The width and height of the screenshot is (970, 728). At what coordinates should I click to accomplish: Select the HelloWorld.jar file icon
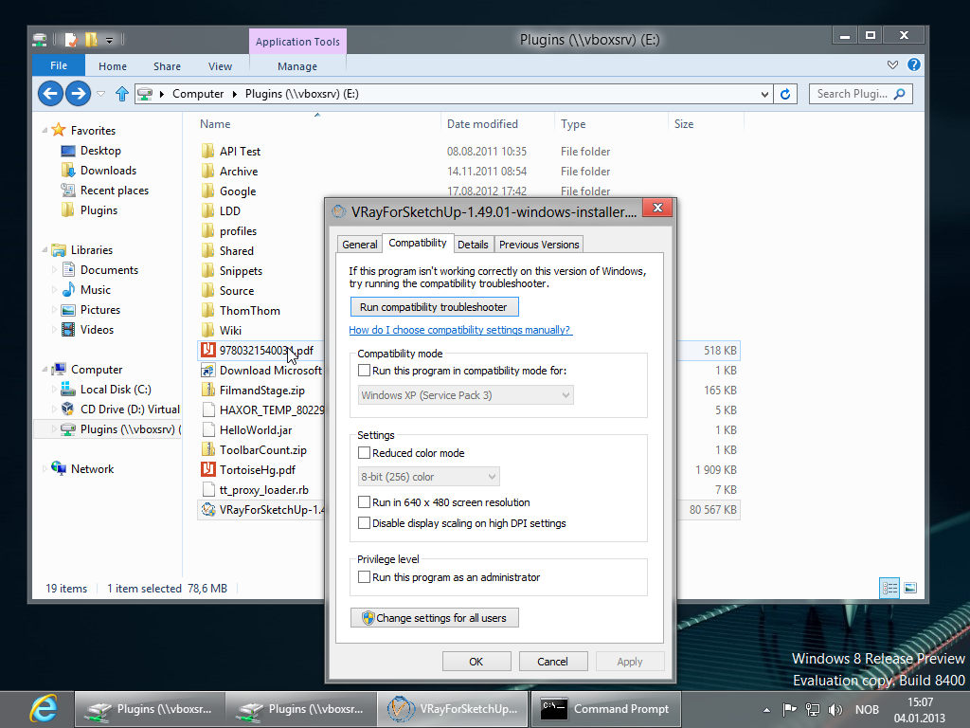click(208, 429)
